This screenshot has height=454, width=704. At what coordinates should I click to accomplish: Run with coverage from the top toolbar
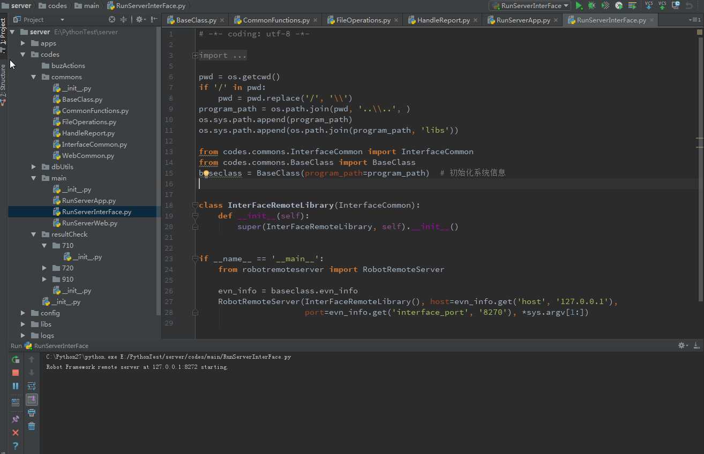tap(605, 5)
